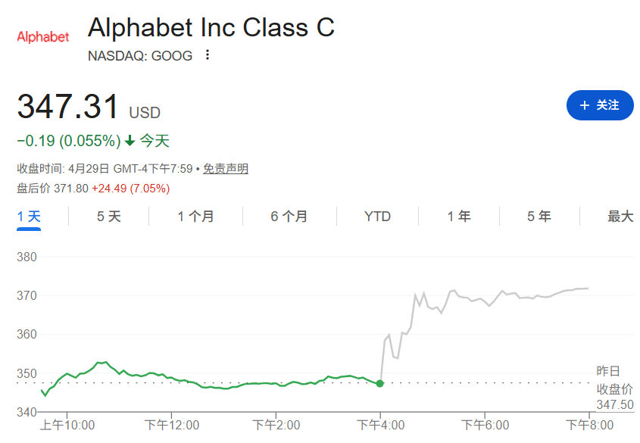
Task: Select the 1 天 time range tab
Action: pos(30,217)
